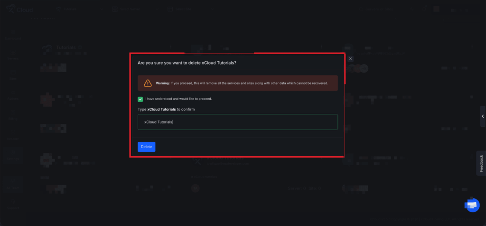486x226 pixels.
Task: Open three-dot menu on Tutorials team card
Action: [x=170, y=47]
